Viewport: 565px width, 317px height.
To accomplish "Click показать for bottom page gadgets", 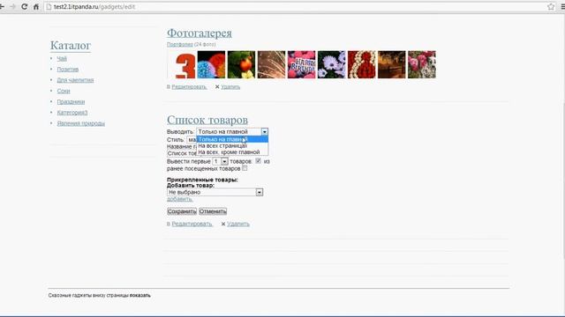I will pos(140,296).
